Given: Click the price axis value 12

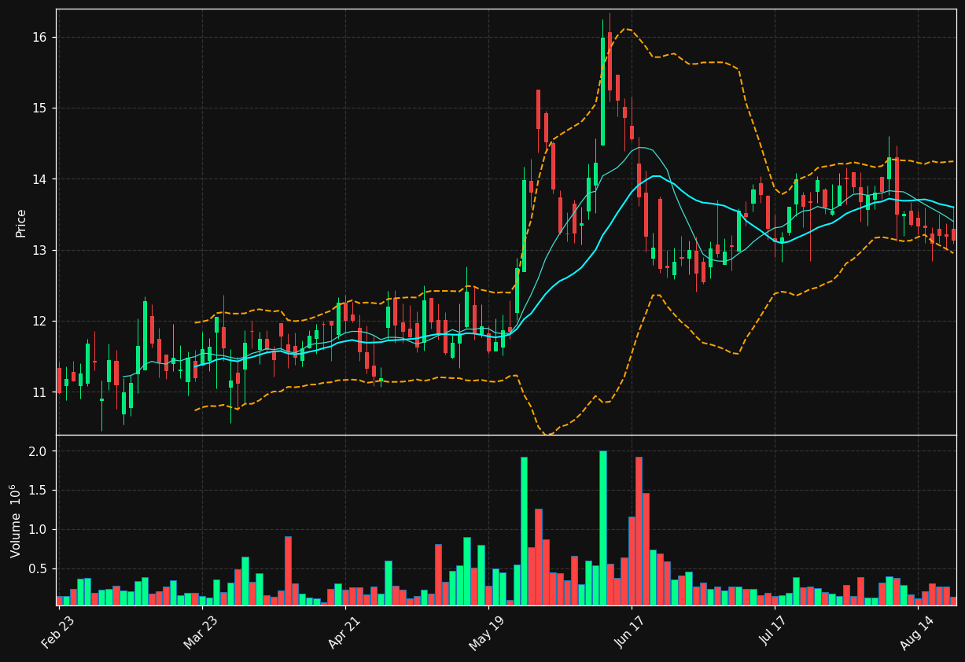Looking at the screenshot, I should tap(39, 322).
